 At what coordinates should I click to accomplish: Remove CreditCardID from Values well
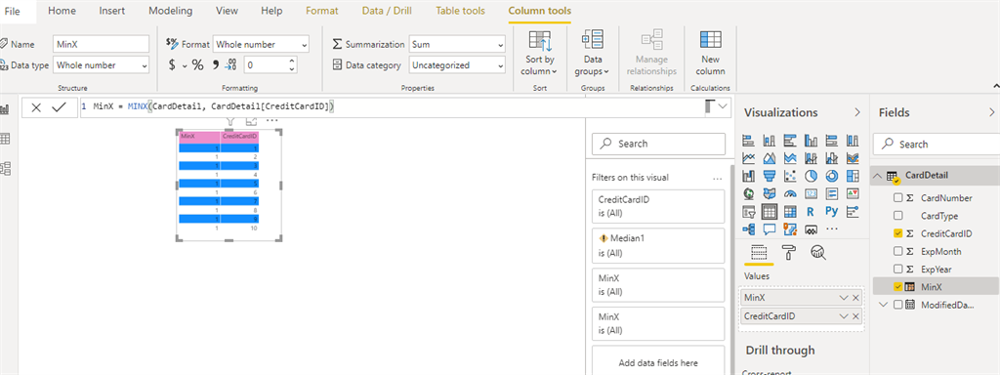pyautogui.click(x=855, y=316)
